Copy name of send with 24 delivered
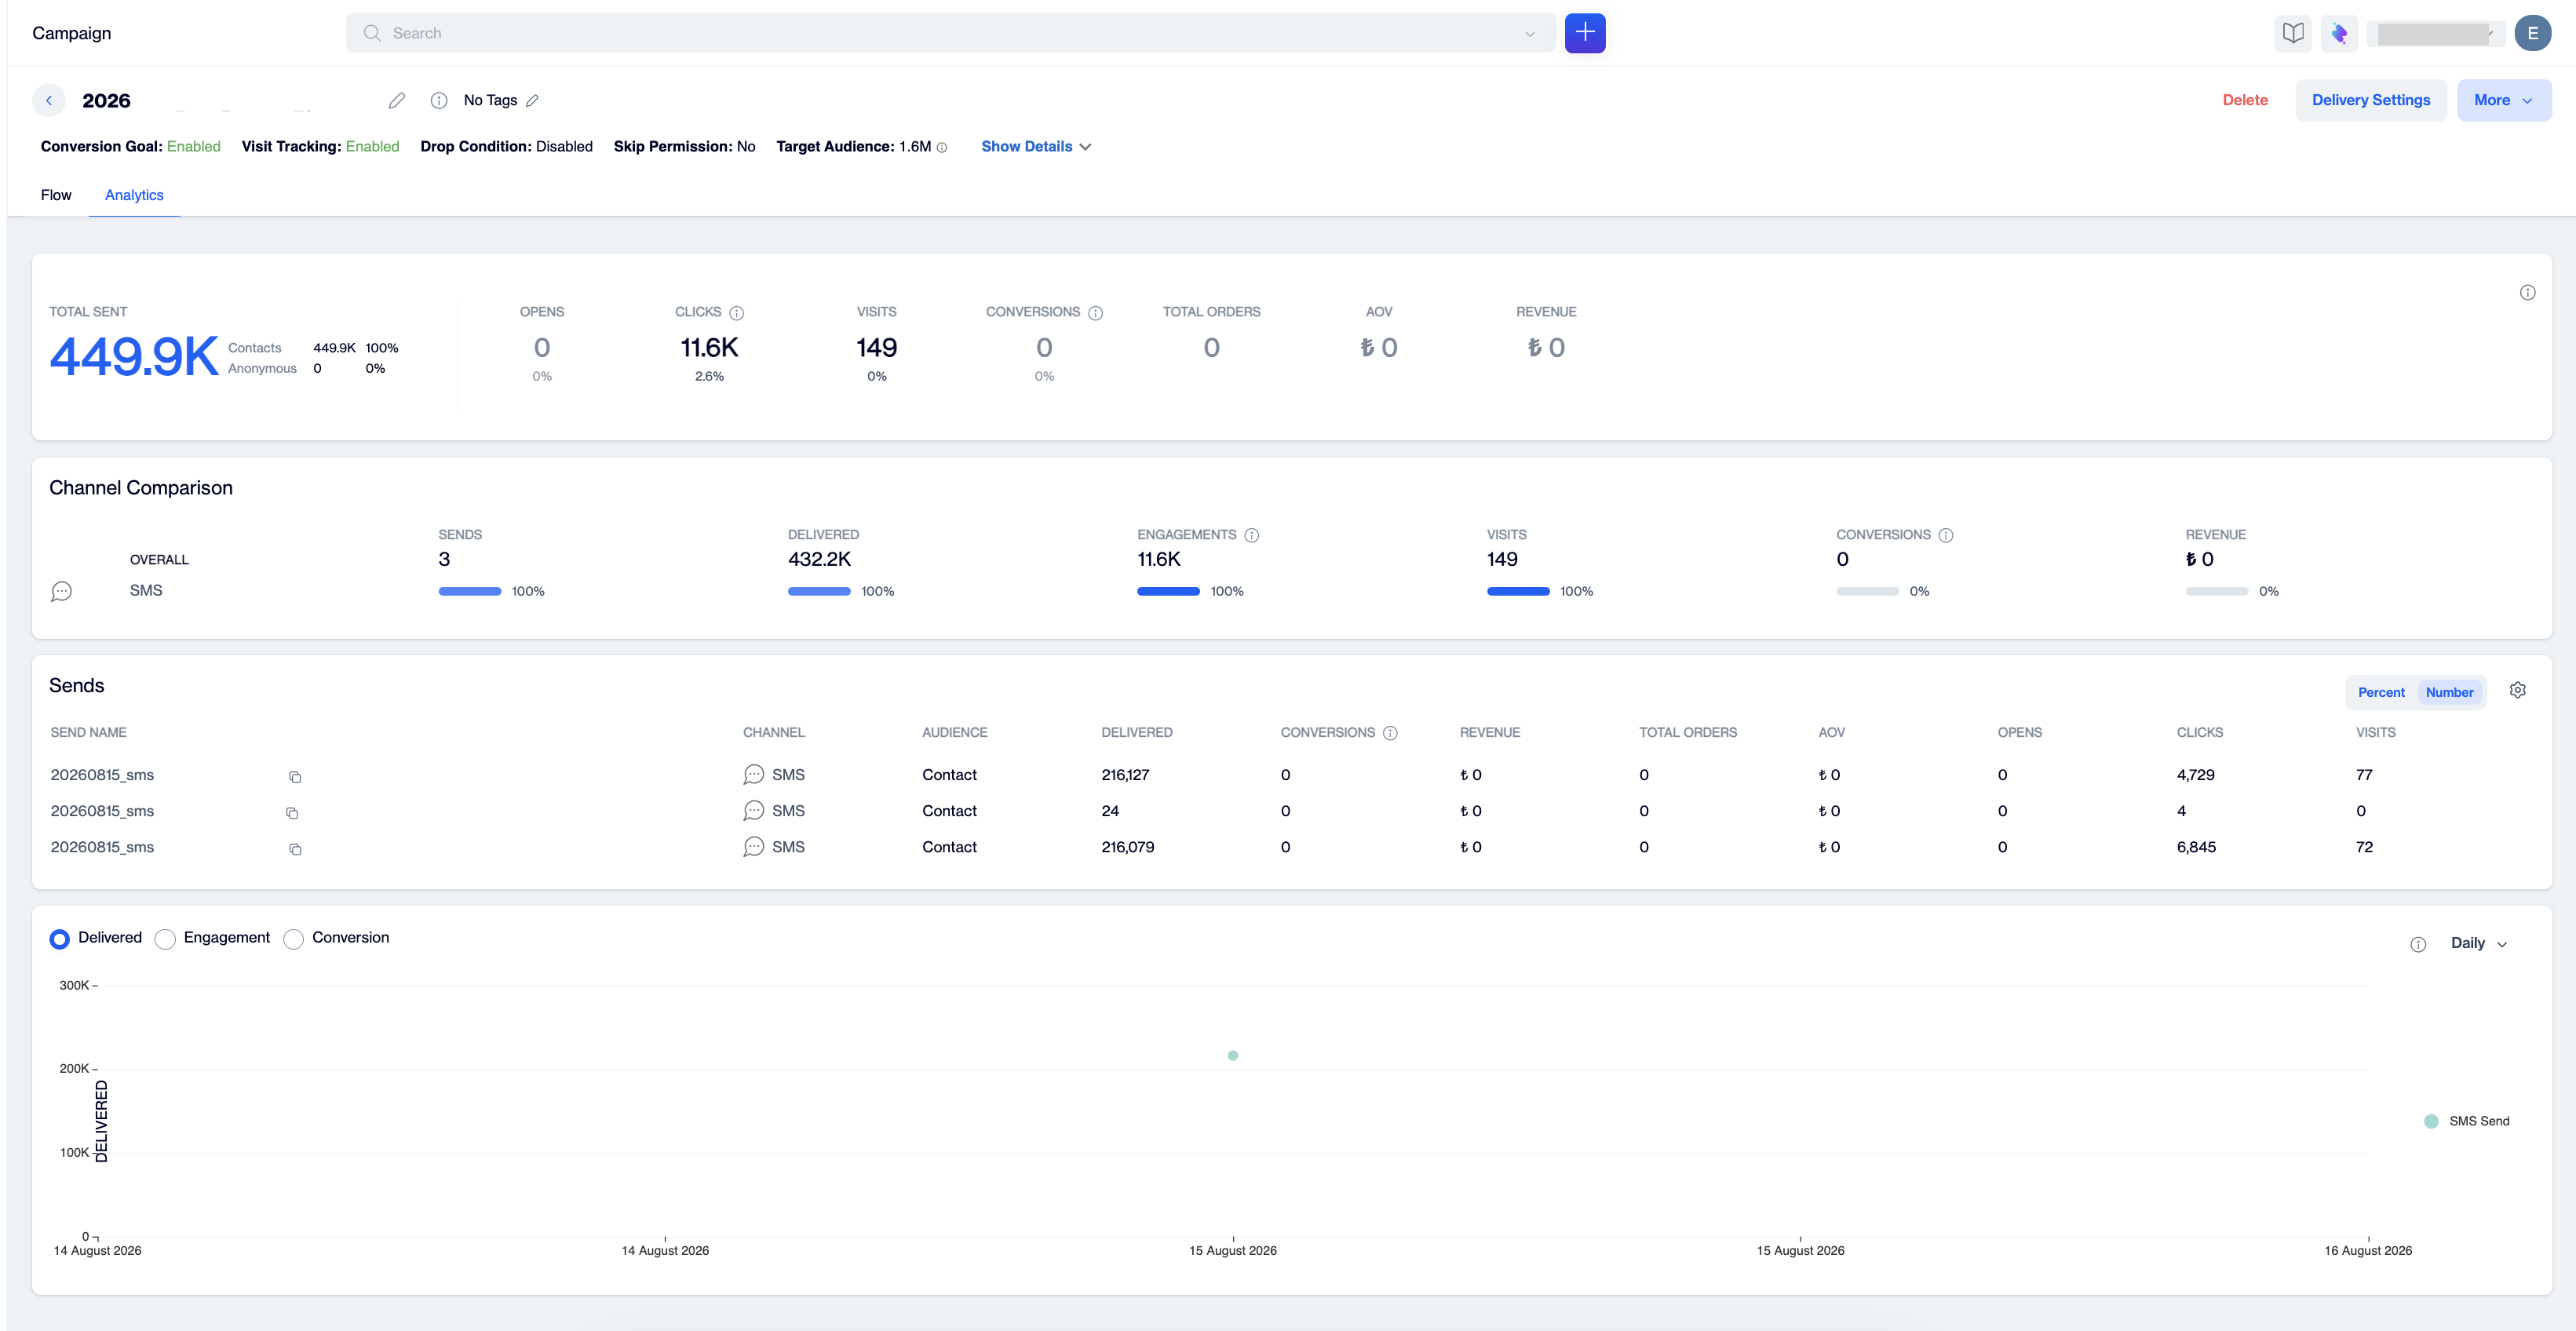Image resolution: width=2576 pixels, height=1331 pixels. 292,813
